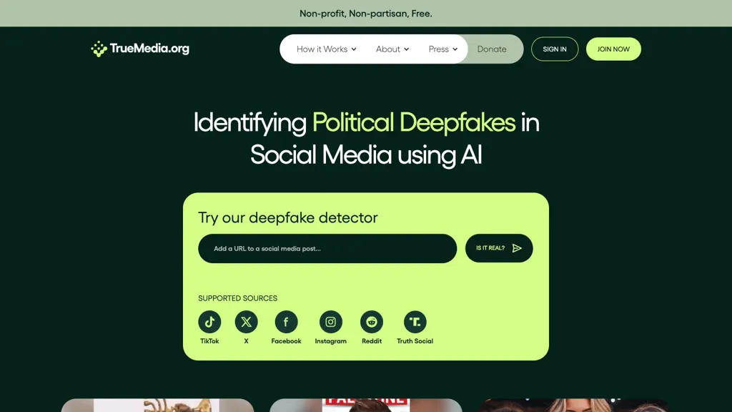Click the Facebook supported source icon
The height and width of the screenshot is (412, 732).
286,322
